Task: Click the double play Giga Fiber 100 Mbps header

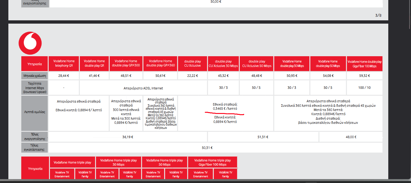Action: click(x=364, y=63)
